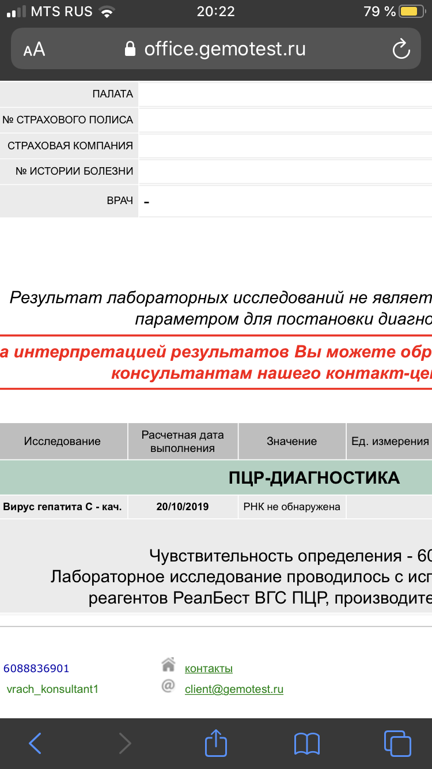Tap the Исследование column header

[62, 442]
